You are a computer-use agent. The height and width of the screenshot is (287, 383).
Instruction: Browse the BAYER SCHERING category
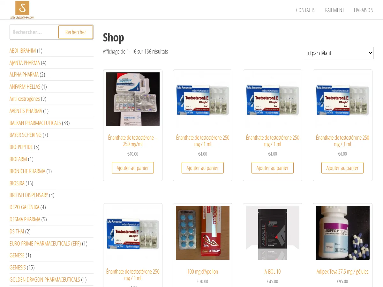(26, 135)
